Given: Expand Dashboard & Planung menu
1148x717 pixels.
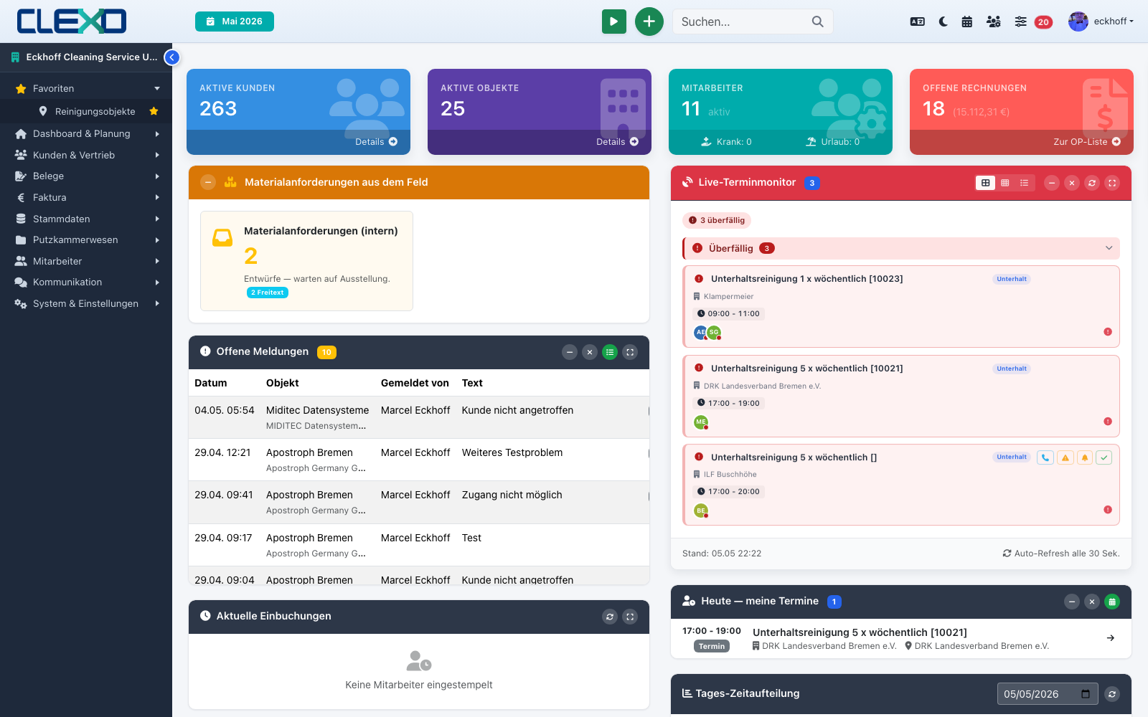Looking at the screenshot, I should (86, 133).
